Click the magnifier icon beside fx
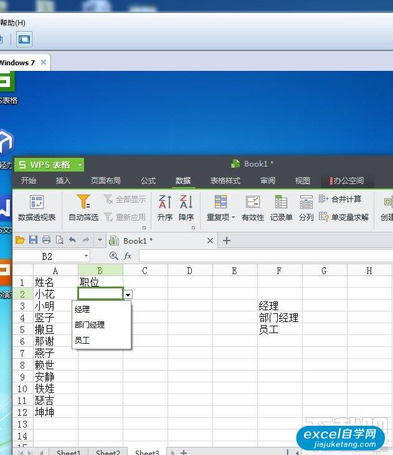The width and height of the screenshot is (393, 455). coord(113,256)
